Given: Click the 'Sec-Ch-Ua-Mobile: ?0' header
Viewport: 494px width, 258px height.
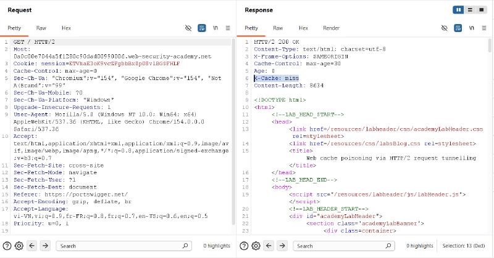Looking at the screenshot, I should tap(48, 93).
